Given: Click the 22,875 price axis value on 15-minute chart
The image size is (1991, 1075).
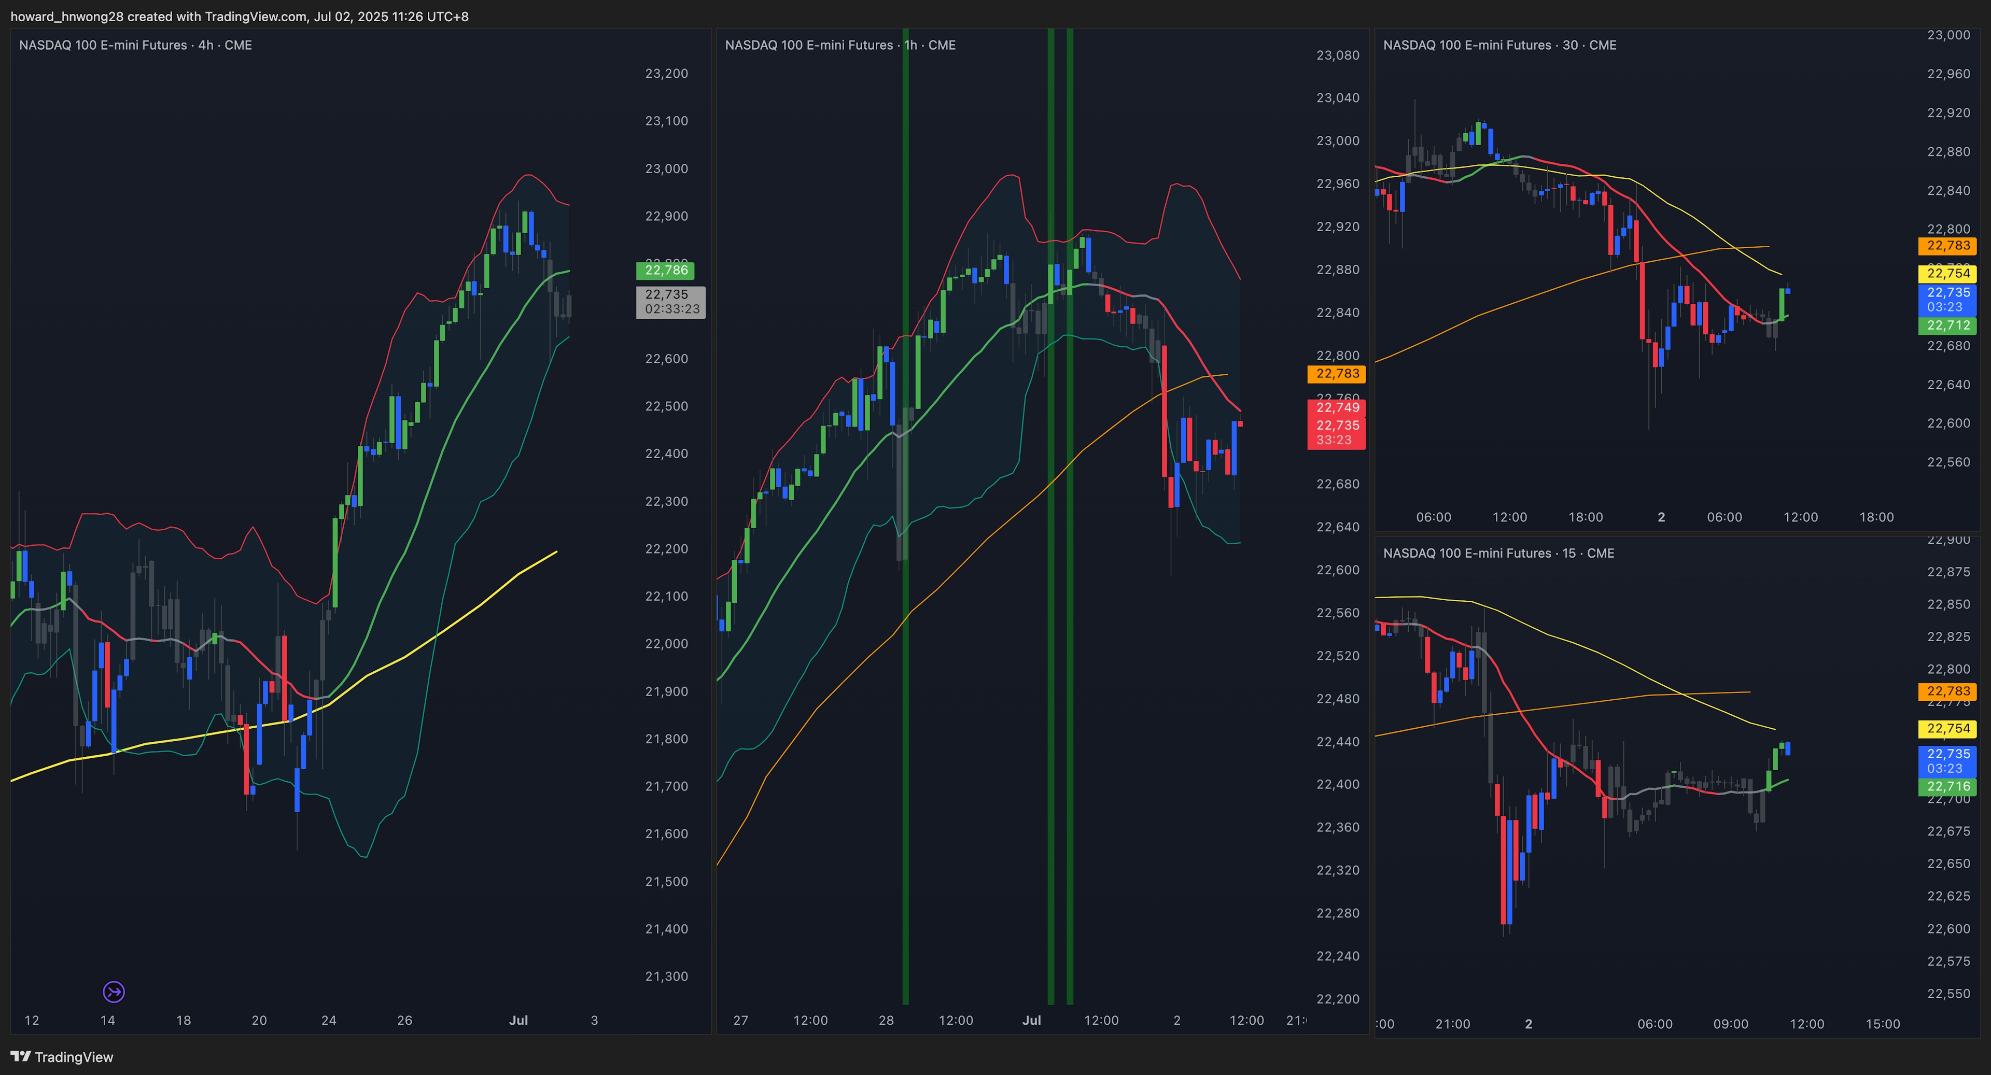Looking at the screenshot, I should coord(1948,572).
